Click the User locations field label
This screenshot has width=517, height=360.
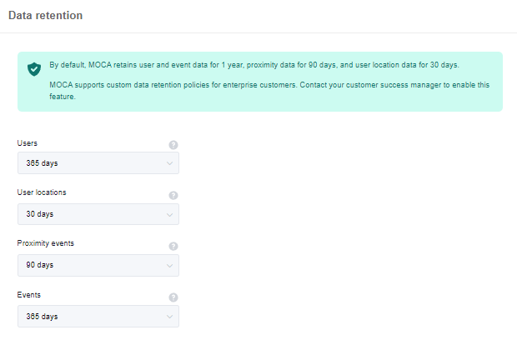[x=42, y=192]
